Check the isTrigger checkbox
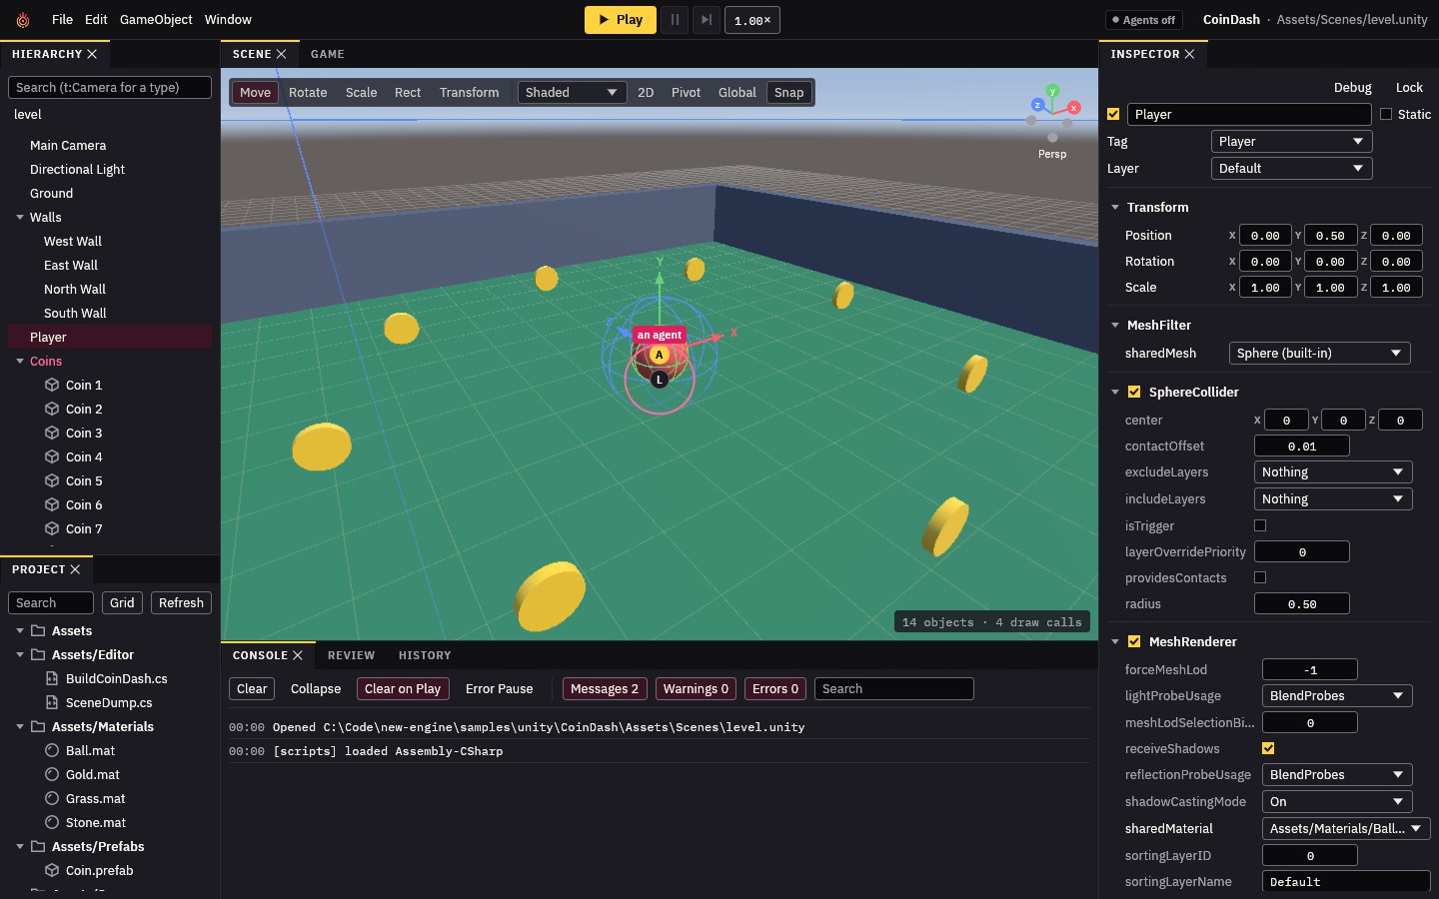 tap(1260, 525)
